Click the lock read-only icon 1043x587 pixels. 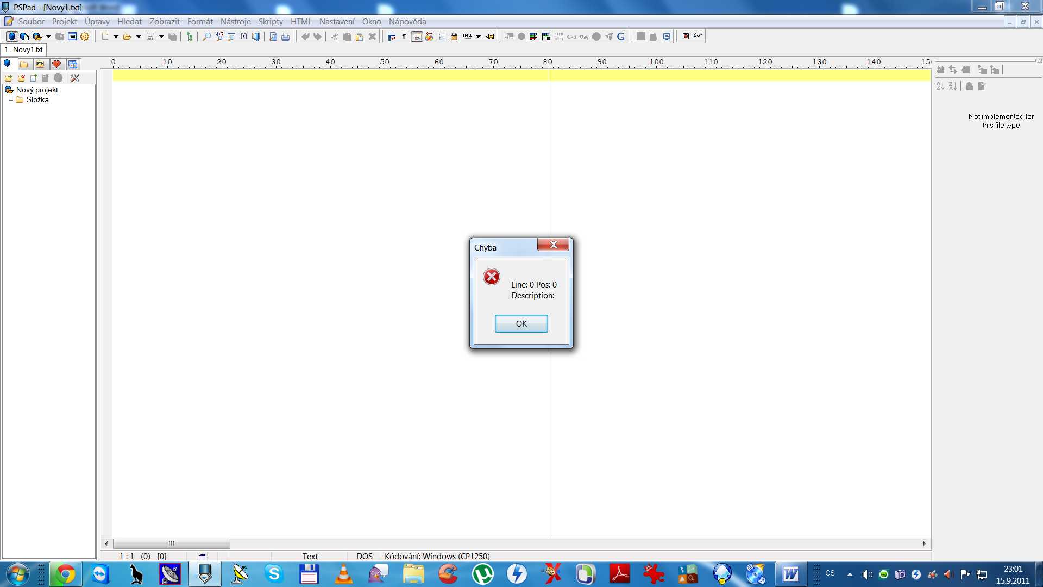coord(454,36)
